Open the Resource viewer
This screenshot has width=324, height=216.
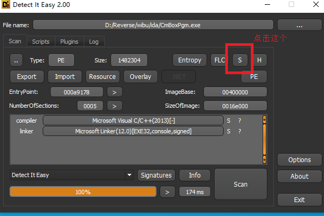click(x=102, y=77)
